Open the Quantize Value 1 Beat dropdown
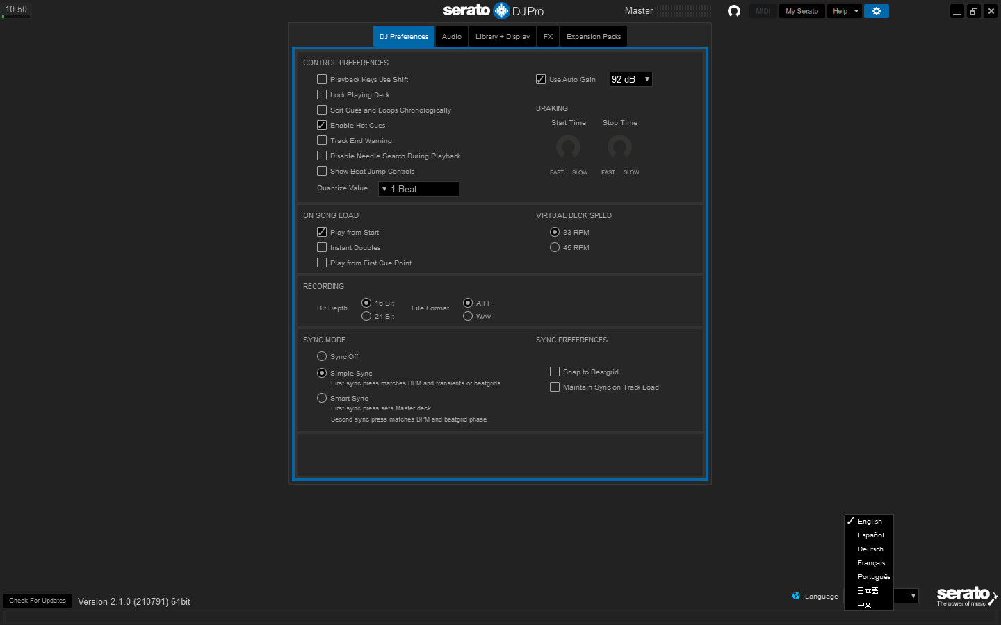The image size is (1001, 625). 418,189
